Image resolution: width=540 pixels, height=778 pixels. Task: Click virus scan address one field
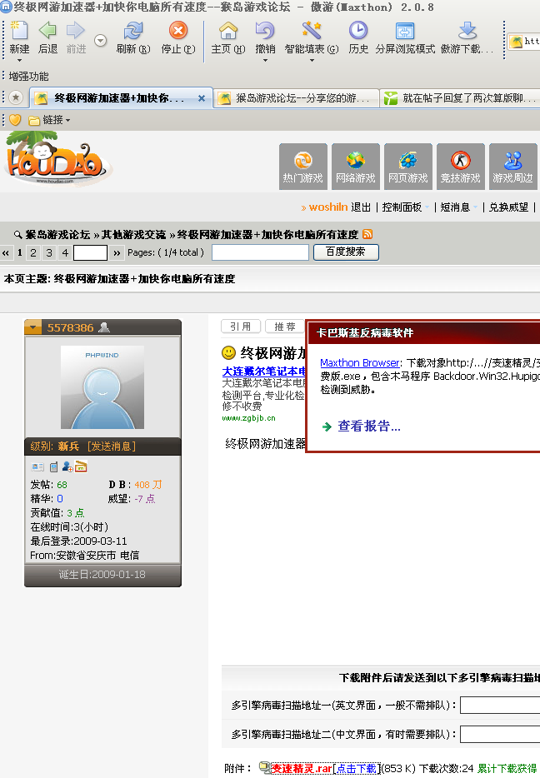click(500, 705)
